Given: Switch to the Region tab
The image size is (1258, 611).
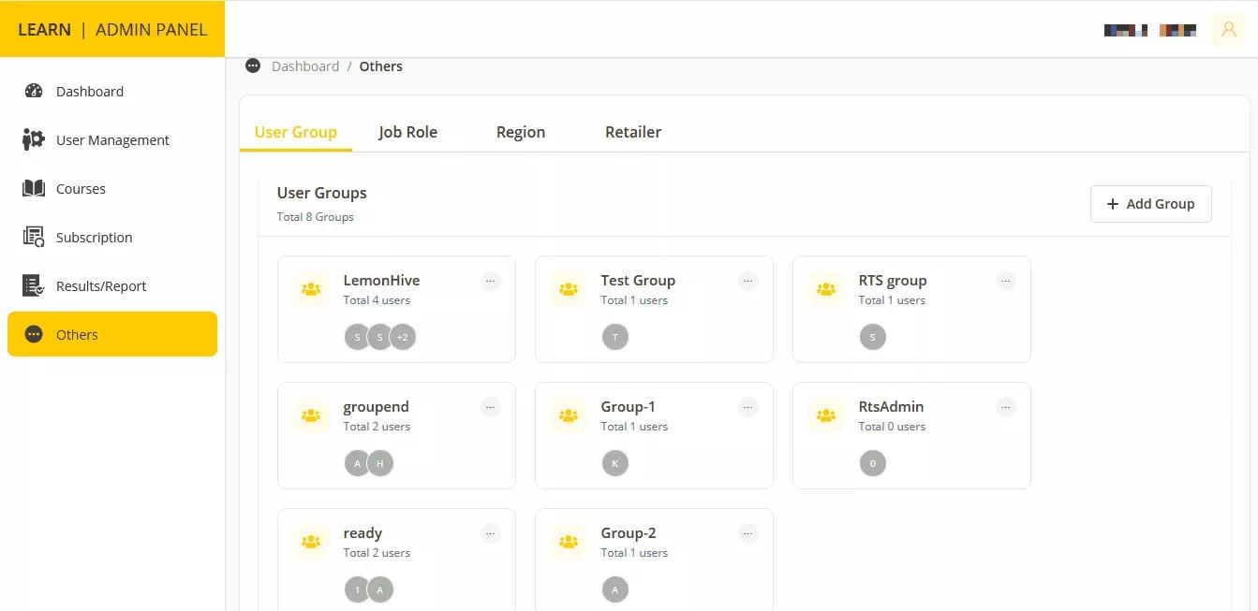Looking at the screenshot, I should (520, 132).
